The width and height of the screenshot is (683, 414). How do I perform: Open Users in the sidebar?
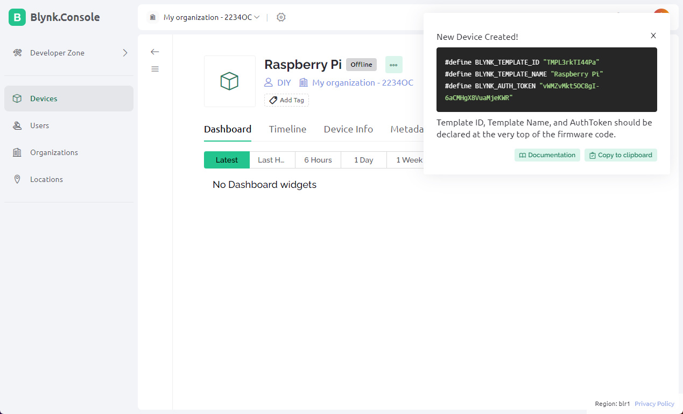[x=69, y=125]
